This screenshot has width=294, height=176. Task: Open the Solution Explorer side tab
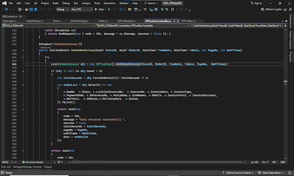coord(291,40)
